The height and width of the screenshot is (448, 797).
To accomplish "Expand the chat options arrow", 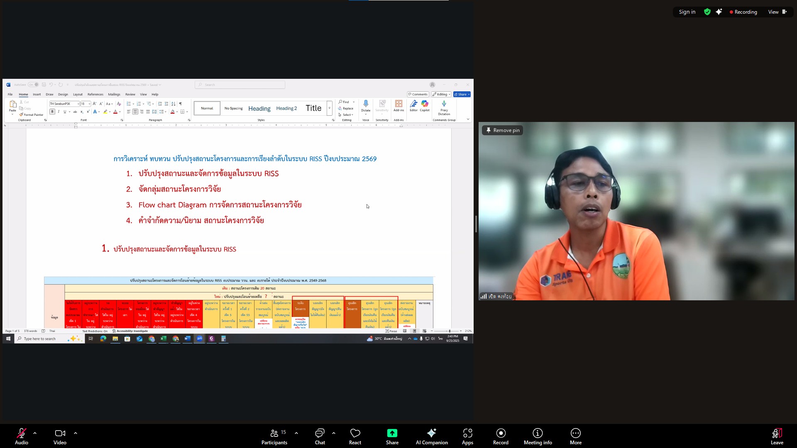I will (334, 433).
